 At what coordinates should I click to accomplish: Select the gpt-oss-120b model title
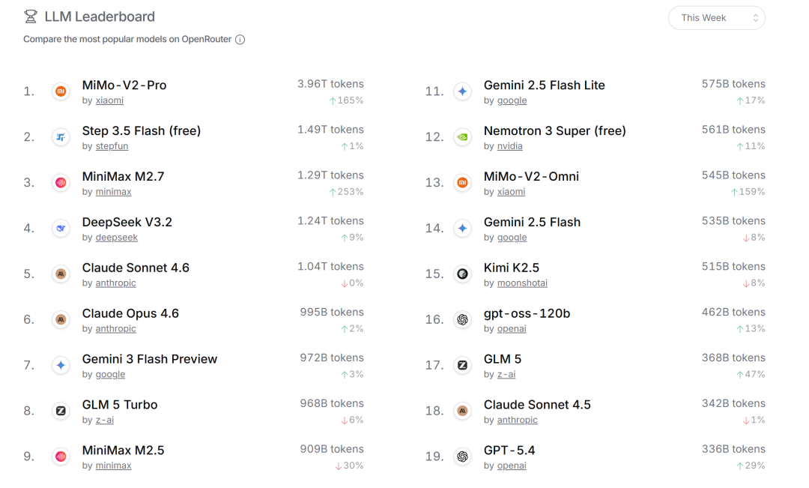coord(527,313)
